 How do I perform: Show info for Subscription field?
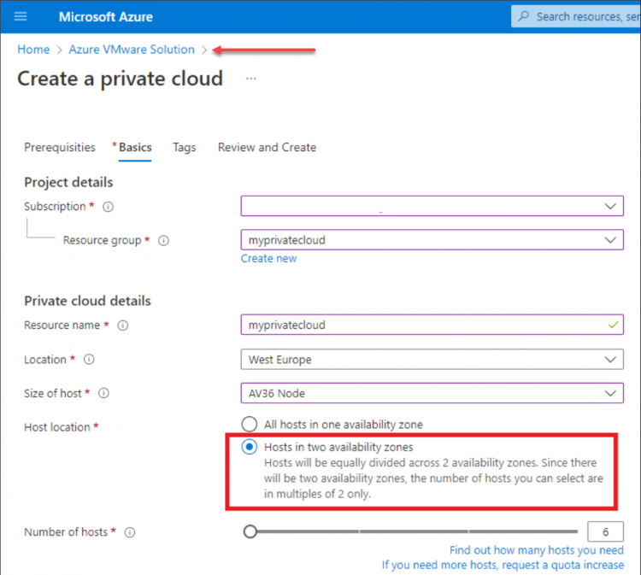pos(108,207)
